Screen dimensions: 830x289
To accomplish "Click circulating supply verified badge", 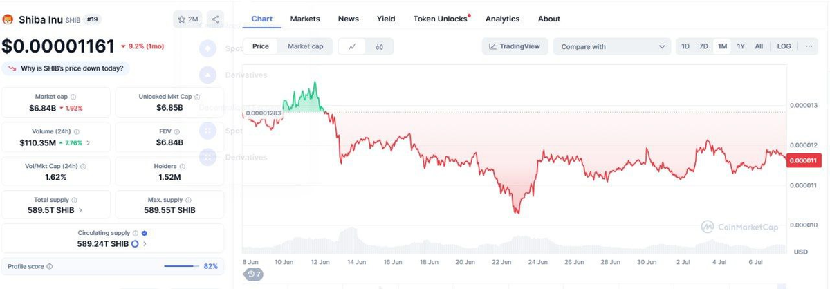I will 144,234.
